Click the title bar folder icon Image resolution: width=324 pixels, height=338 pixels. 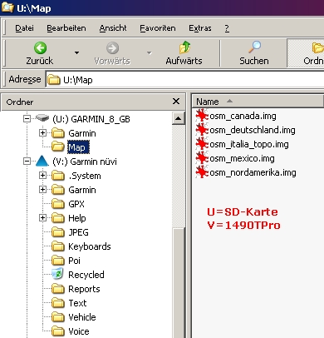click(x=7, y=7)
